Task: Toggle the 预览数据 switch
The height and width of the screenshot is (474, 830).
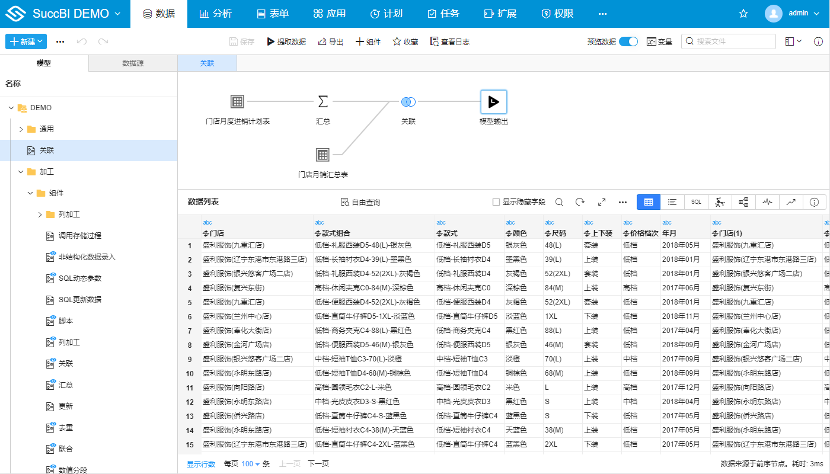Action: (628, 41)
